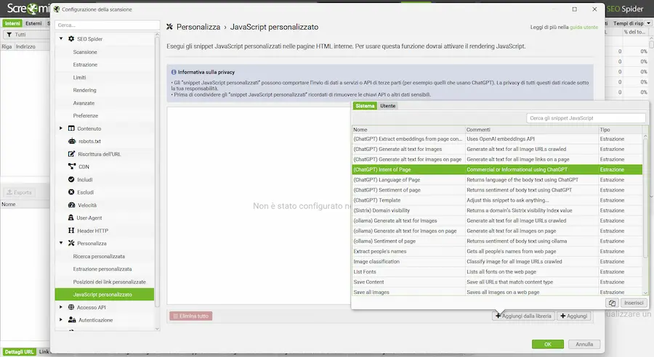654x357 pixels.
Task: Click the Annulla button
Action: 584,344
